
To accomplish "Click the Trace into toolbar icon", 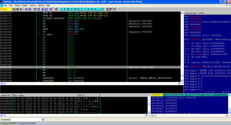I will (x=42, y=9).
